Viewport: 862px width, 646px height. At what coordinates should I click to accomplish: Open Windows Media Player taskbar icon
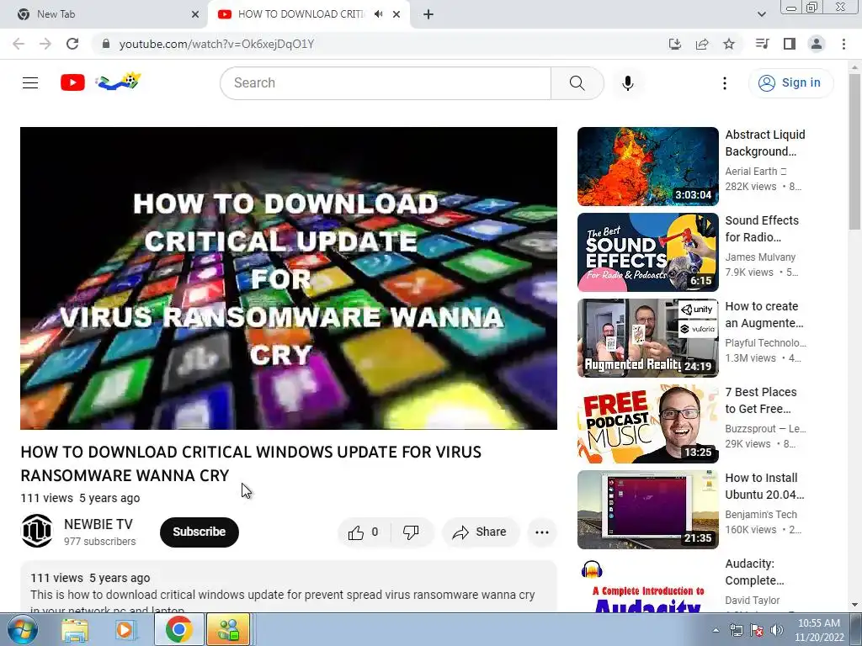(x=125, y=630)
